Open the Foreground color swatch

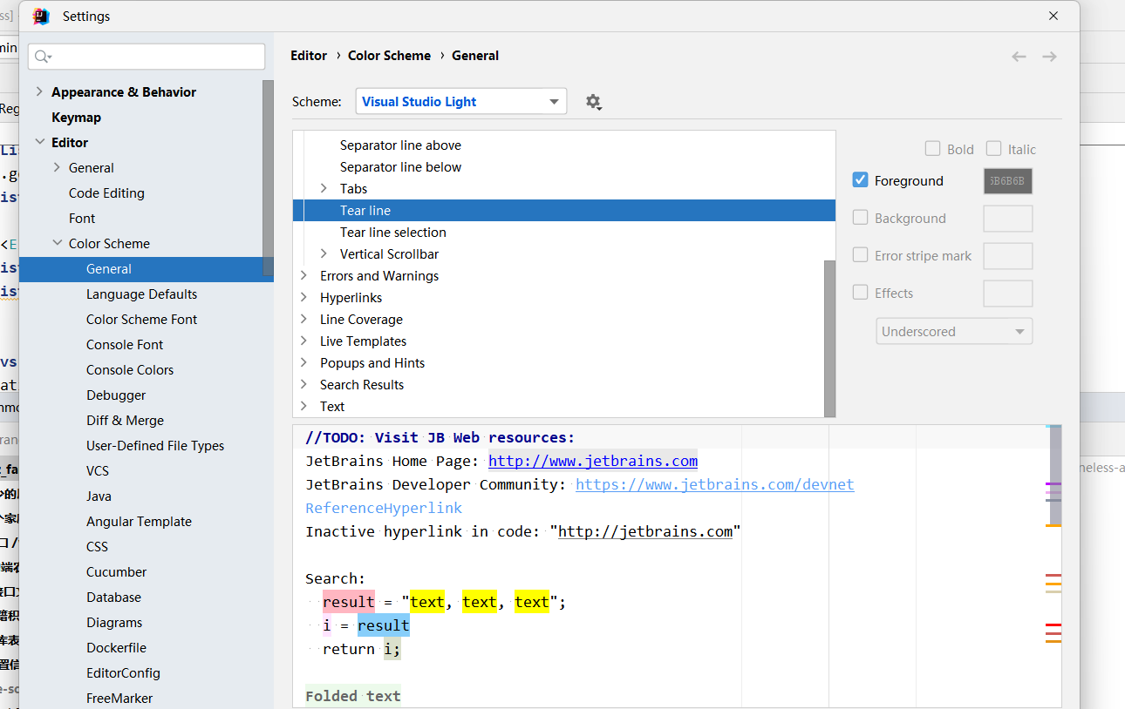pos(1007,181)
